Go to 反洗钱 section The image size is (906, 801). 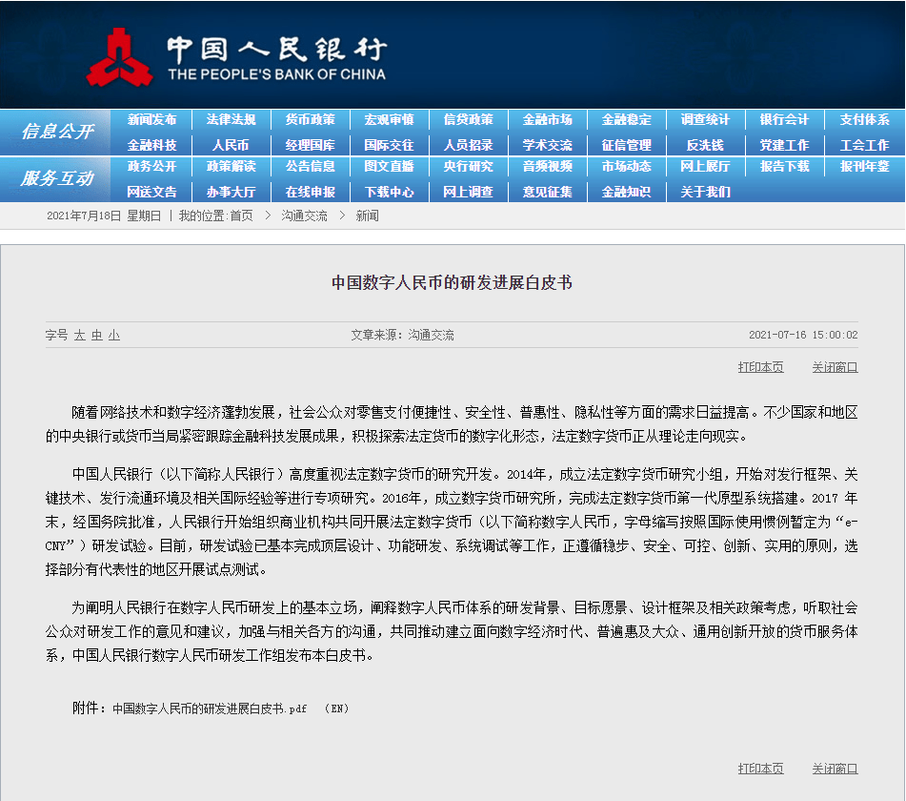click(705, 145)
